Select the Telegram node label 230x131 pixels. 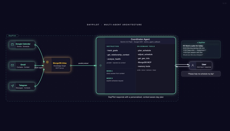click(23, 85)
